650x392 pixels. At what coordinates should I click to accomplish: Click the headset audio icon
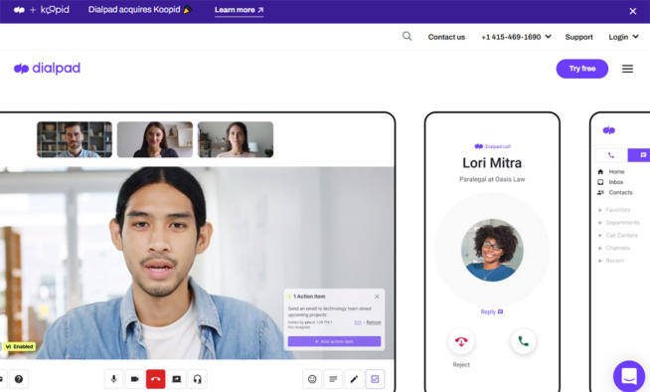pyautogui.click(x=198, y=379)
